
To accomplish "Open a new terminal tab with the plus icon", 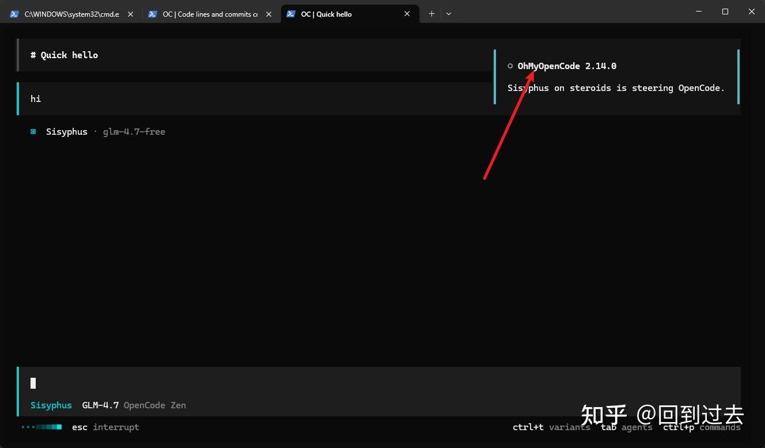I will (431, 13).
